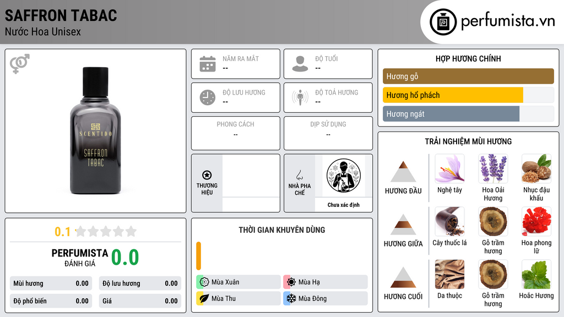Click the Năm Ra Mắt label
This screenshot has height=317, width=564.
point(241,58)
